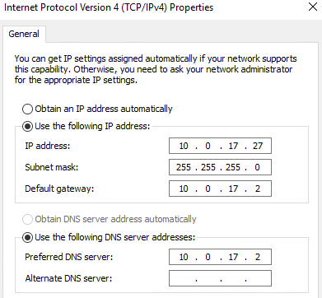This screenshot has height=298, width=322.
Task: Click last octet 0 of Subnet mask
Action: (257, 167)
